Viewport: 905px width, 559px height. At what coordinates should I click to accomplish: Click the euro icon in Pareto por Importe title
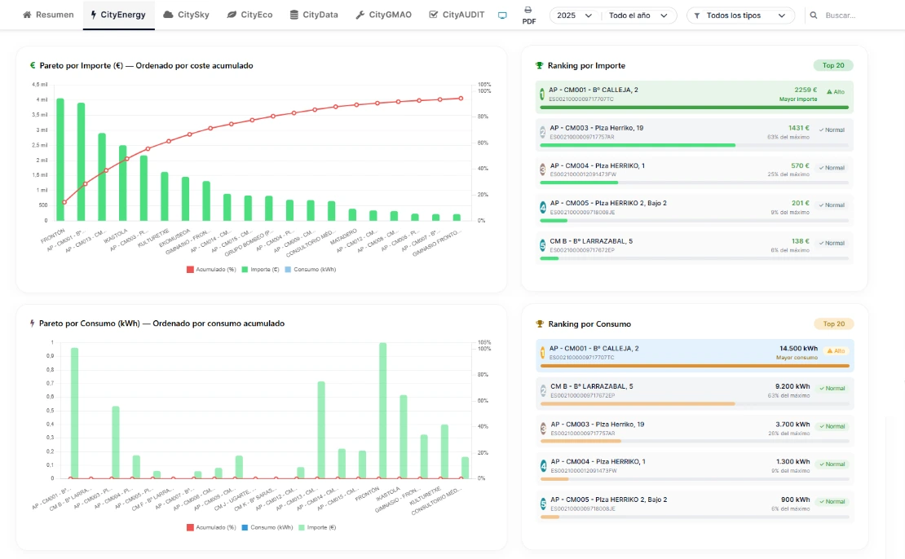(x=33, y=65)
